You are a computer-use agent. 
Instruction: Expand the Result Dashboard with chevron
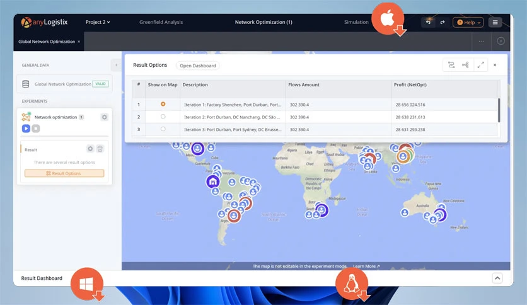point(497,278)
